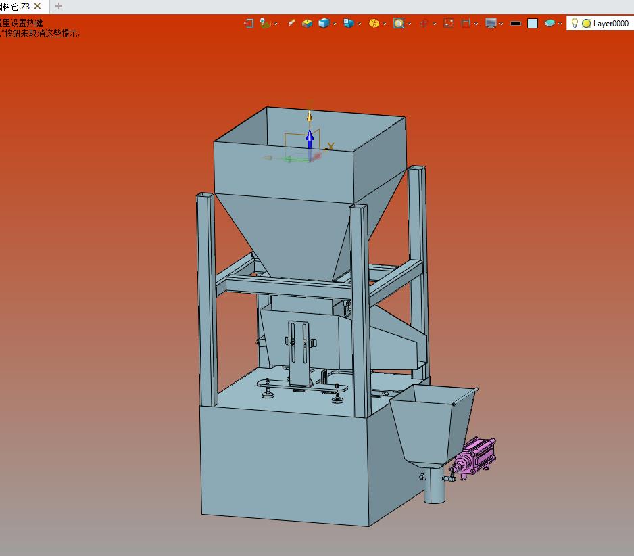Click the yellow-blue layered block icon
Screen dimensions: 634x556
[308, 24]
